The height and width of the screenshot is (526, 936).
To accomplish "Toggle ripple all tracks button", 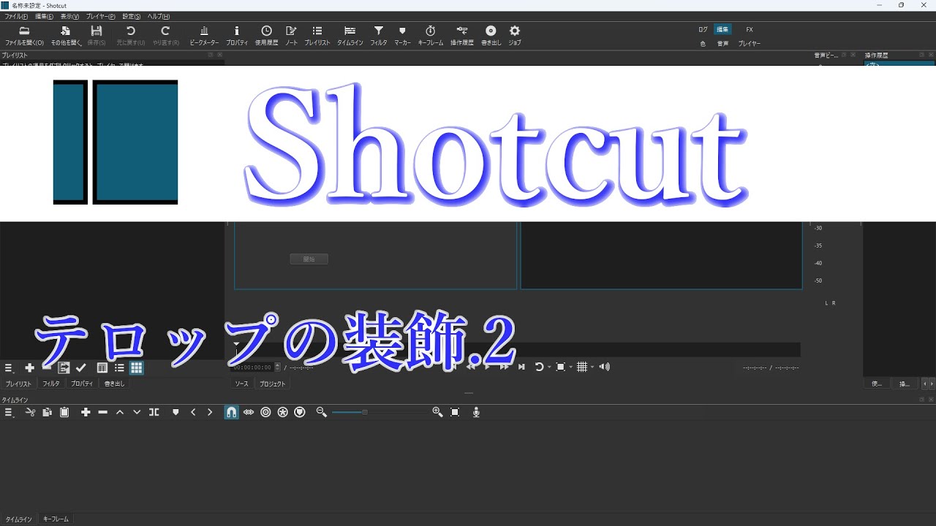I will [x=282, y=412].
